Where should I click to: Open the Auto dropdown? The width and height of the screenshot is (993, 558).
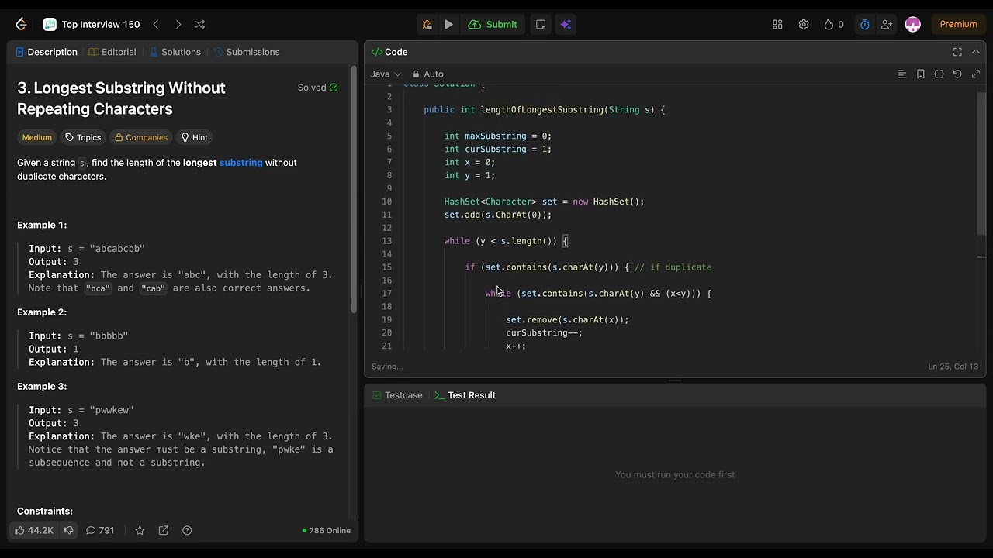tap(428, 74)
